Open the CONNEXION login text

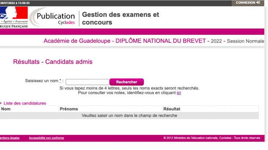pos(245,3)
